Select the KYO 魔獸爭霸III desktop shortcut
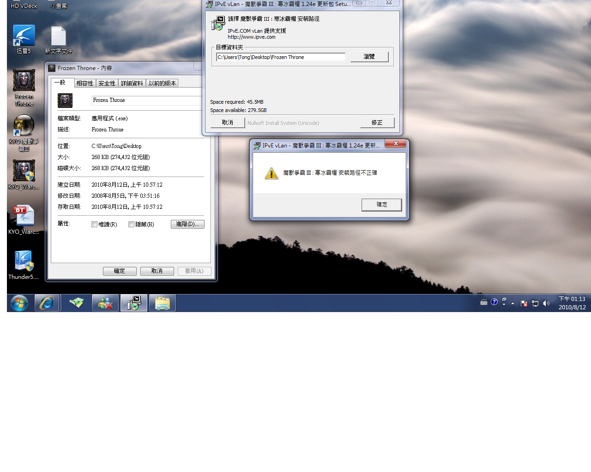 (x=24, y=133)
